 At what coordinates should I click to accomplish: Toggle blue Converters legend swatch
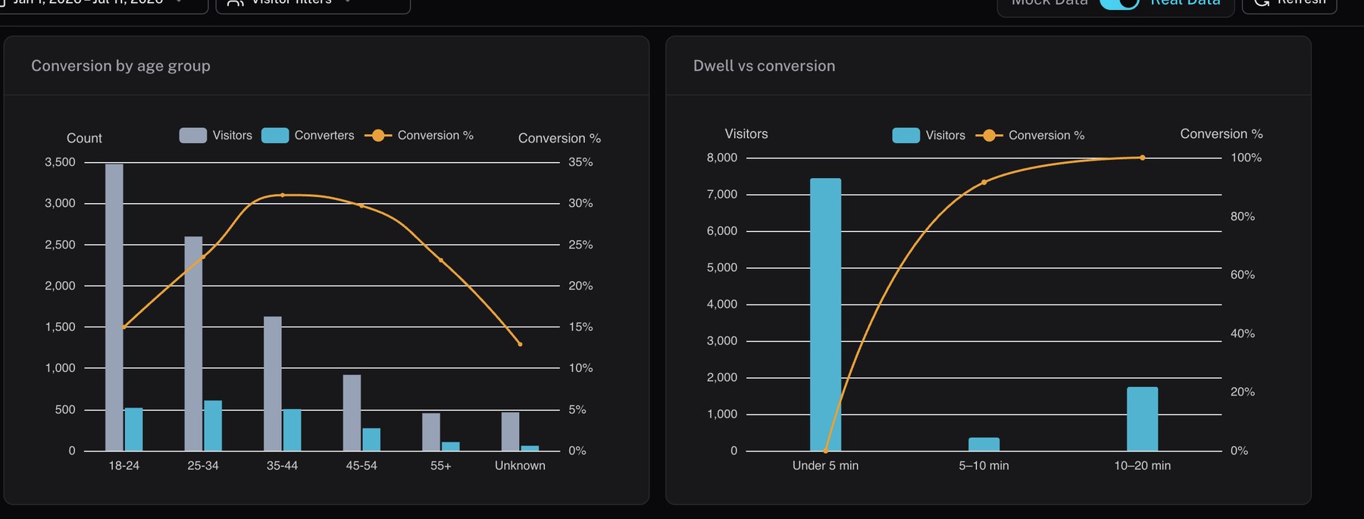click(x=275, y=136)
